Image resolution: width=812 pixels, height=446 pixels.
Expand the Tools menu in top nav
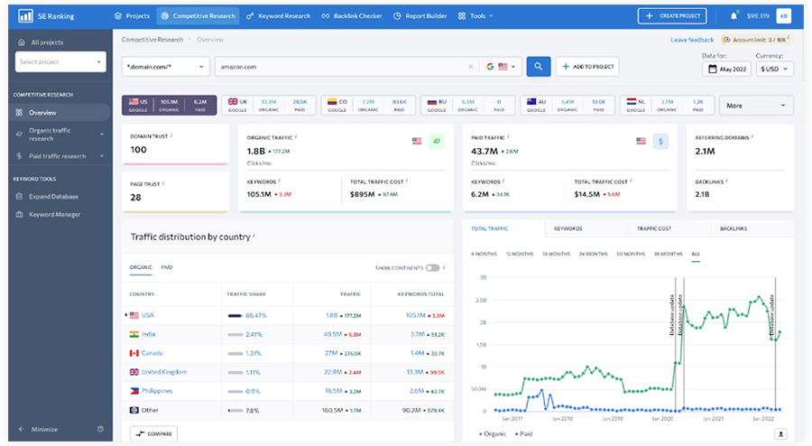pos(475,16)
